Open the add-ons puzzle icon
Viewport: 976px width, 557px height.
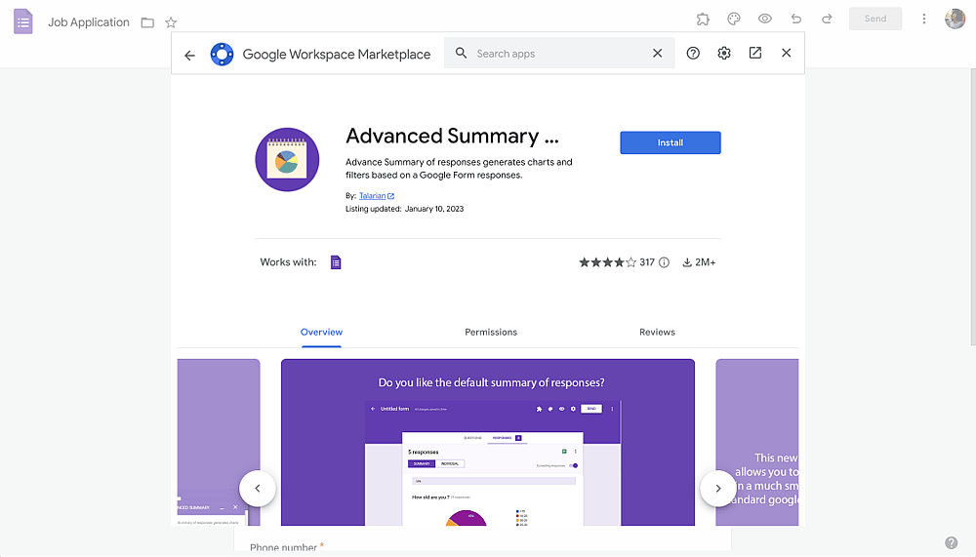(x=703, y=19)
